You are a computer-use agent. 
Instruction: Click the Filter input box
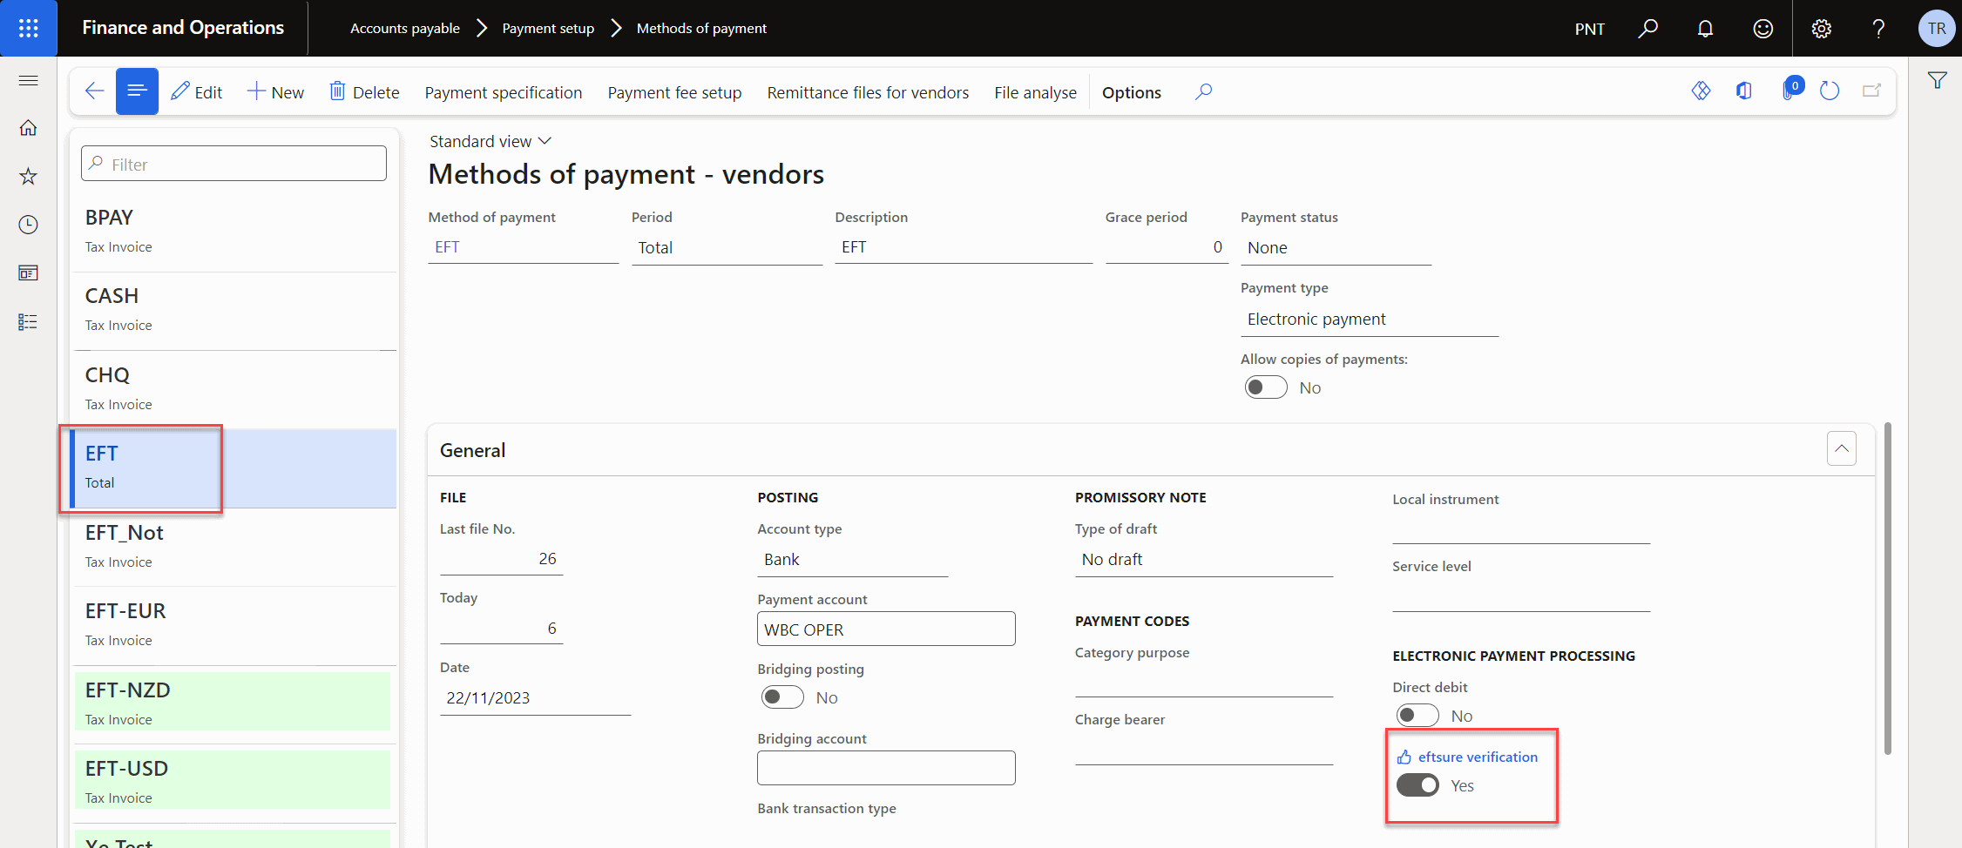point(233,164)
